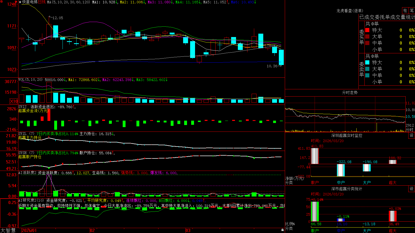Open the 设 settings for 深市超赢分类统计
This screenshot has width=415, height=233.
click(x=412, y=189)
